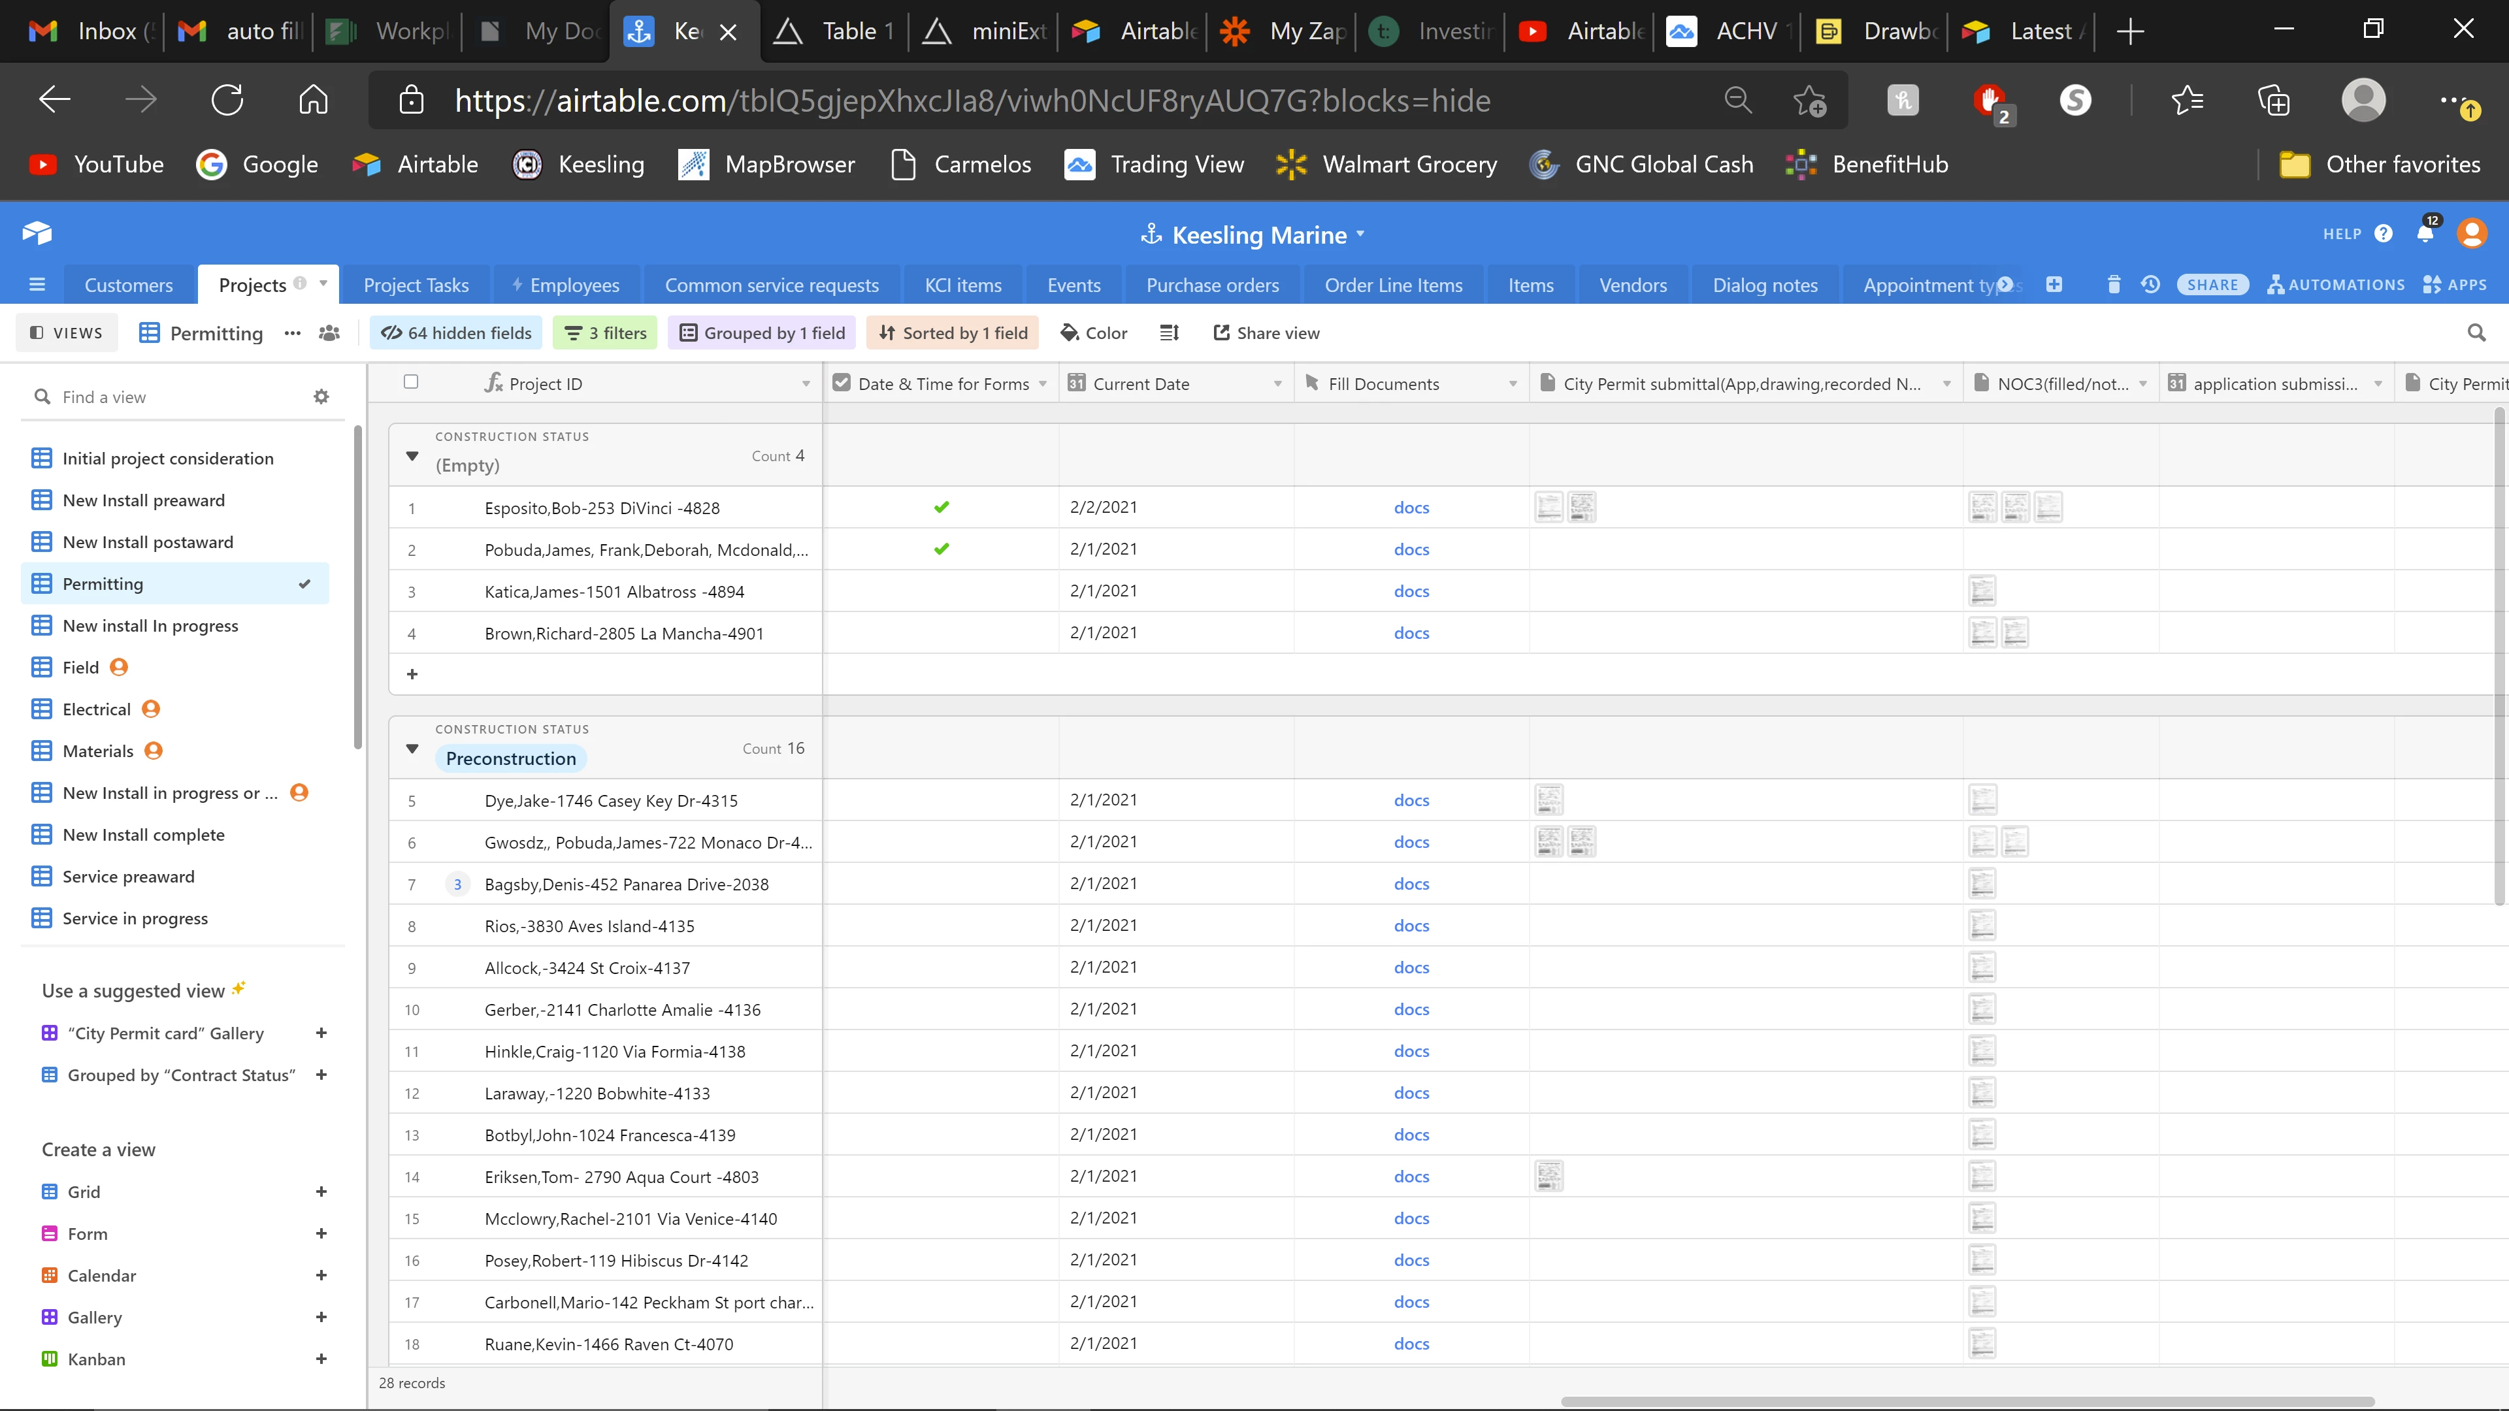The image size is (2509, 1411).
Task: Open the Project ID column dropdown arrow
Action: 806,383
